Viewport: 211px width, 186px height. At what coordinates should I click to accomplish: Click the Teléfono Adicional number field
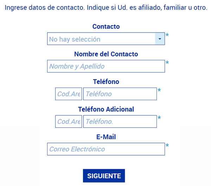(120, 122)
